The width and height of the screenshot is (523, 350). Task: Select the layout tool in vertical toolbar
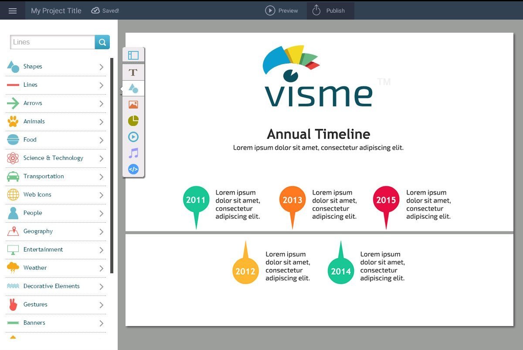(x=133, y=55)
